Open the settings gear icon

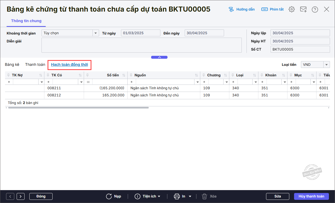(291, 9)
